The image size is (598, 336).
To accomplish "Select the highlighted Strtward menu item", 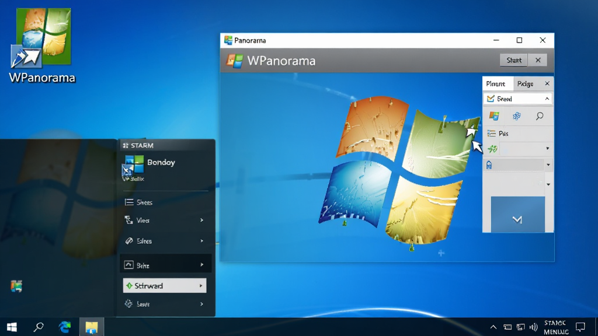I will (164, 286).
